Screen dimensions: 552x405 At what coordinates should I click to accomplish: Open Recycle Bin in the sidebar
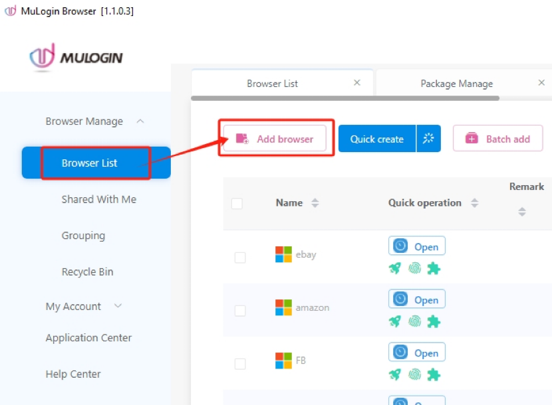[x=87, y=272]
